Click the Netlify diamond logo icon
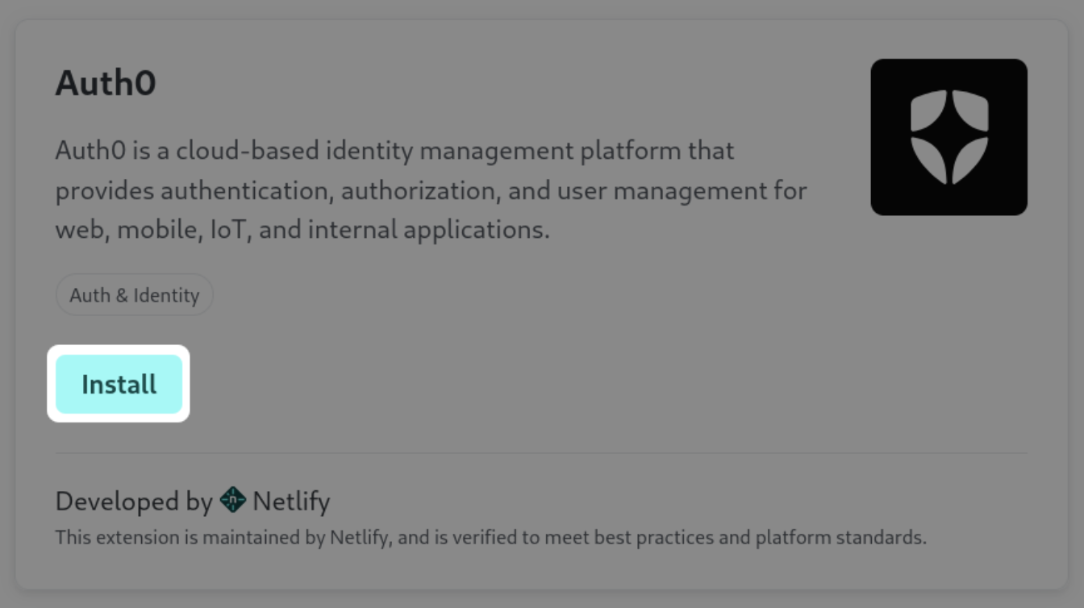The width and height of the screenshot is (1084, 608). coord(232,501)
